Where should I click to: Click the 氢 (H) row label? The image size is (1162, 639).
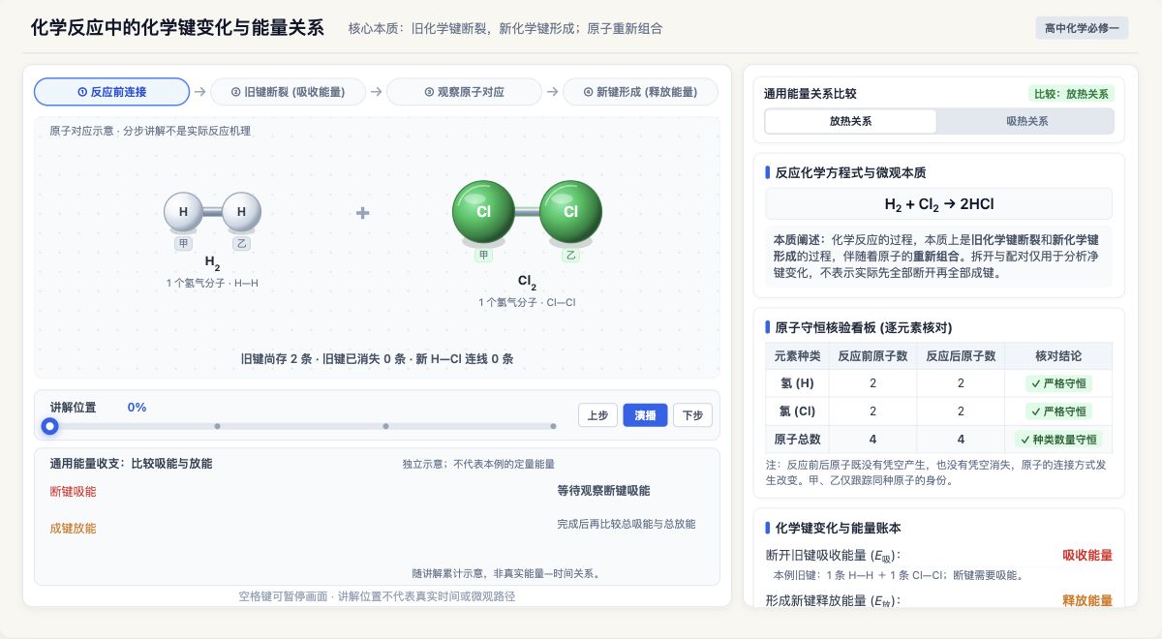click(x=798, y=383)
